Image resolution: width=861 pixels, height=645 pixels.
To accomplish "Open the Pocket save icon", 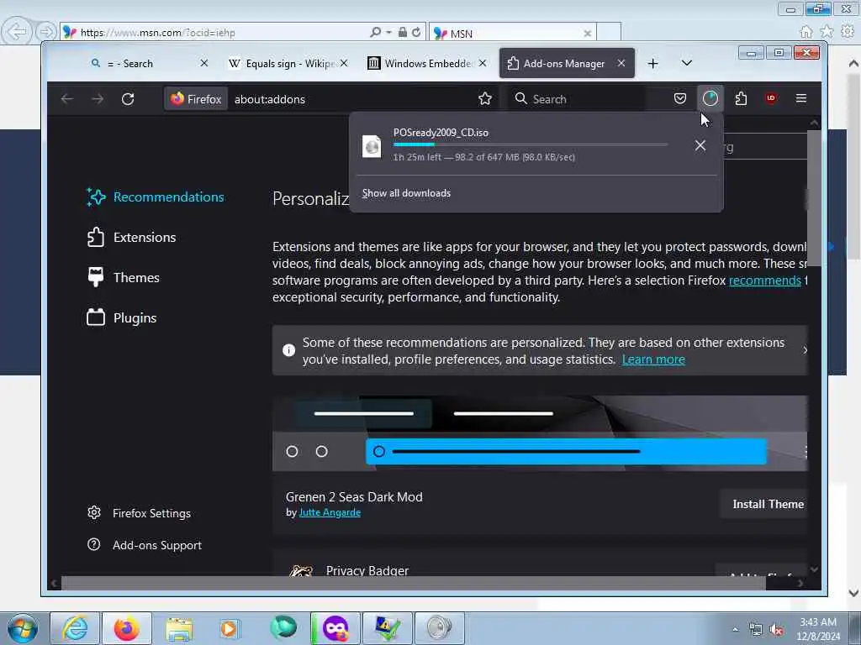I will (679, 99).
